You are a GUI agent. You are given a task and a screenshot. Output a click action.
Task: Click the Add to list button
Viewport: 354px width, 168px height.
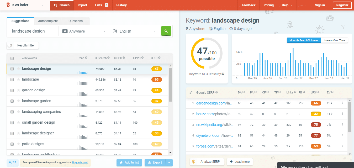129,162
